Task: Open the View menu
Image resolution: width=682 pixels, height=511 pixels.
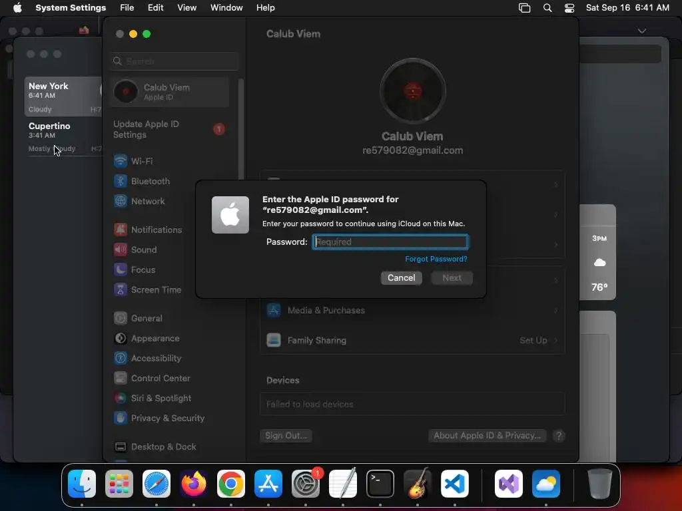Action: (x=186, y=8)
